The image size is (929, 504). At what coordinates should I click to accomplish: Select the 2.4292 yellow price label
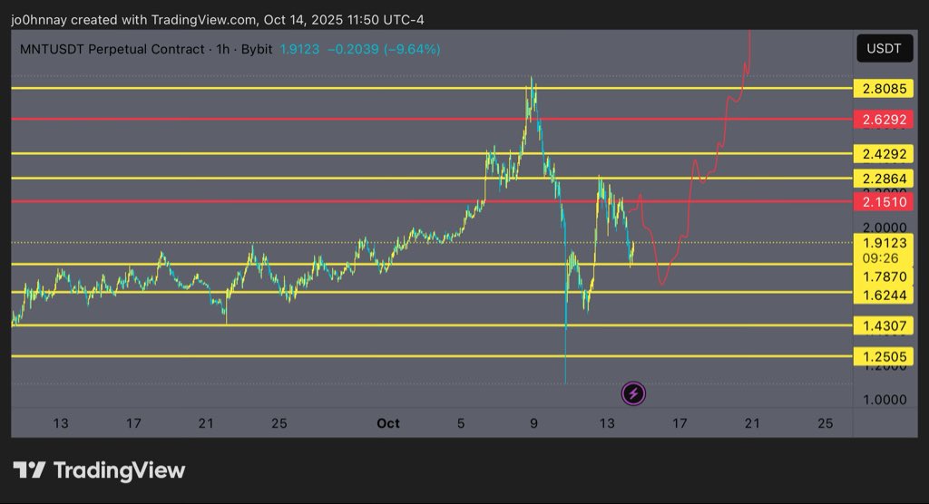tap(883, 153)
